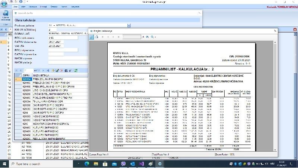Open the first ribbon tab
This screenshot has width=298, height=168.
point(16,7)
